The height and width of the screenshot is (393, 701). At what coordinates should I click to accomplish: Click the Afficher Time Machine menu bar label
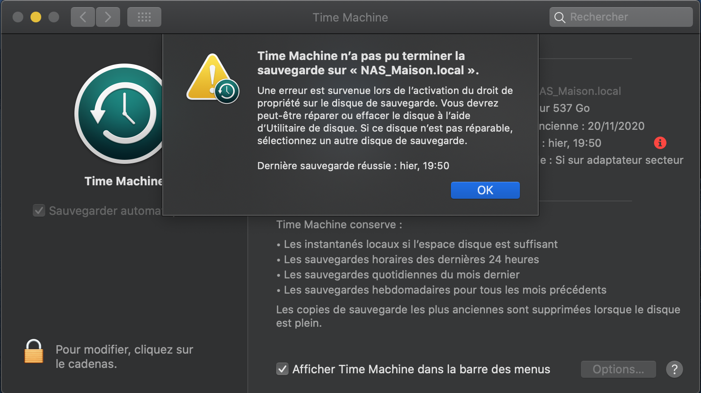pos(421,369)
